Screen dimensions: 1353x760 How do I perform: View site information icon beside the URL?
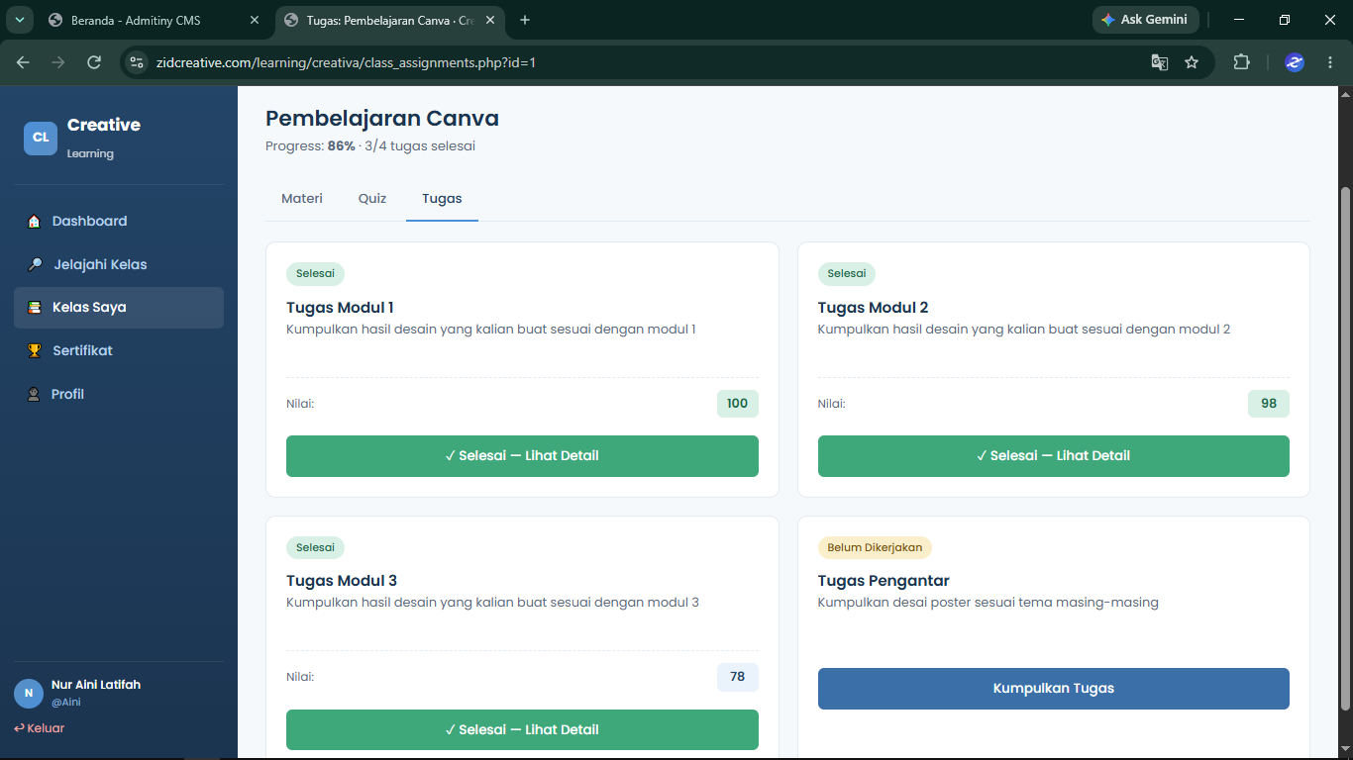[x=137, y=62]
